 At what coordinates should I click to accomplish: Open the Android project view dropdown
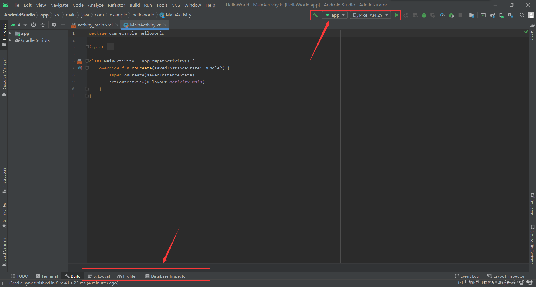coord(19,25)
